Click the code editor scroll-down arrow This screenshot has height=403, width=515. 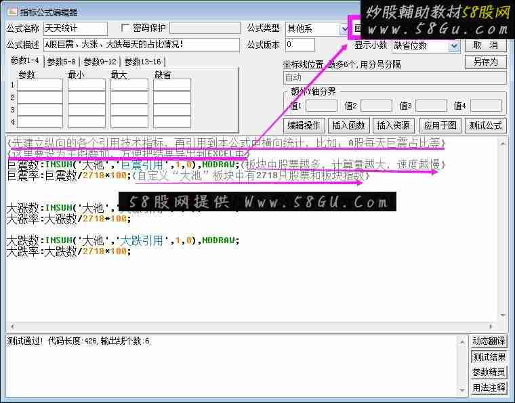[503, 316]
